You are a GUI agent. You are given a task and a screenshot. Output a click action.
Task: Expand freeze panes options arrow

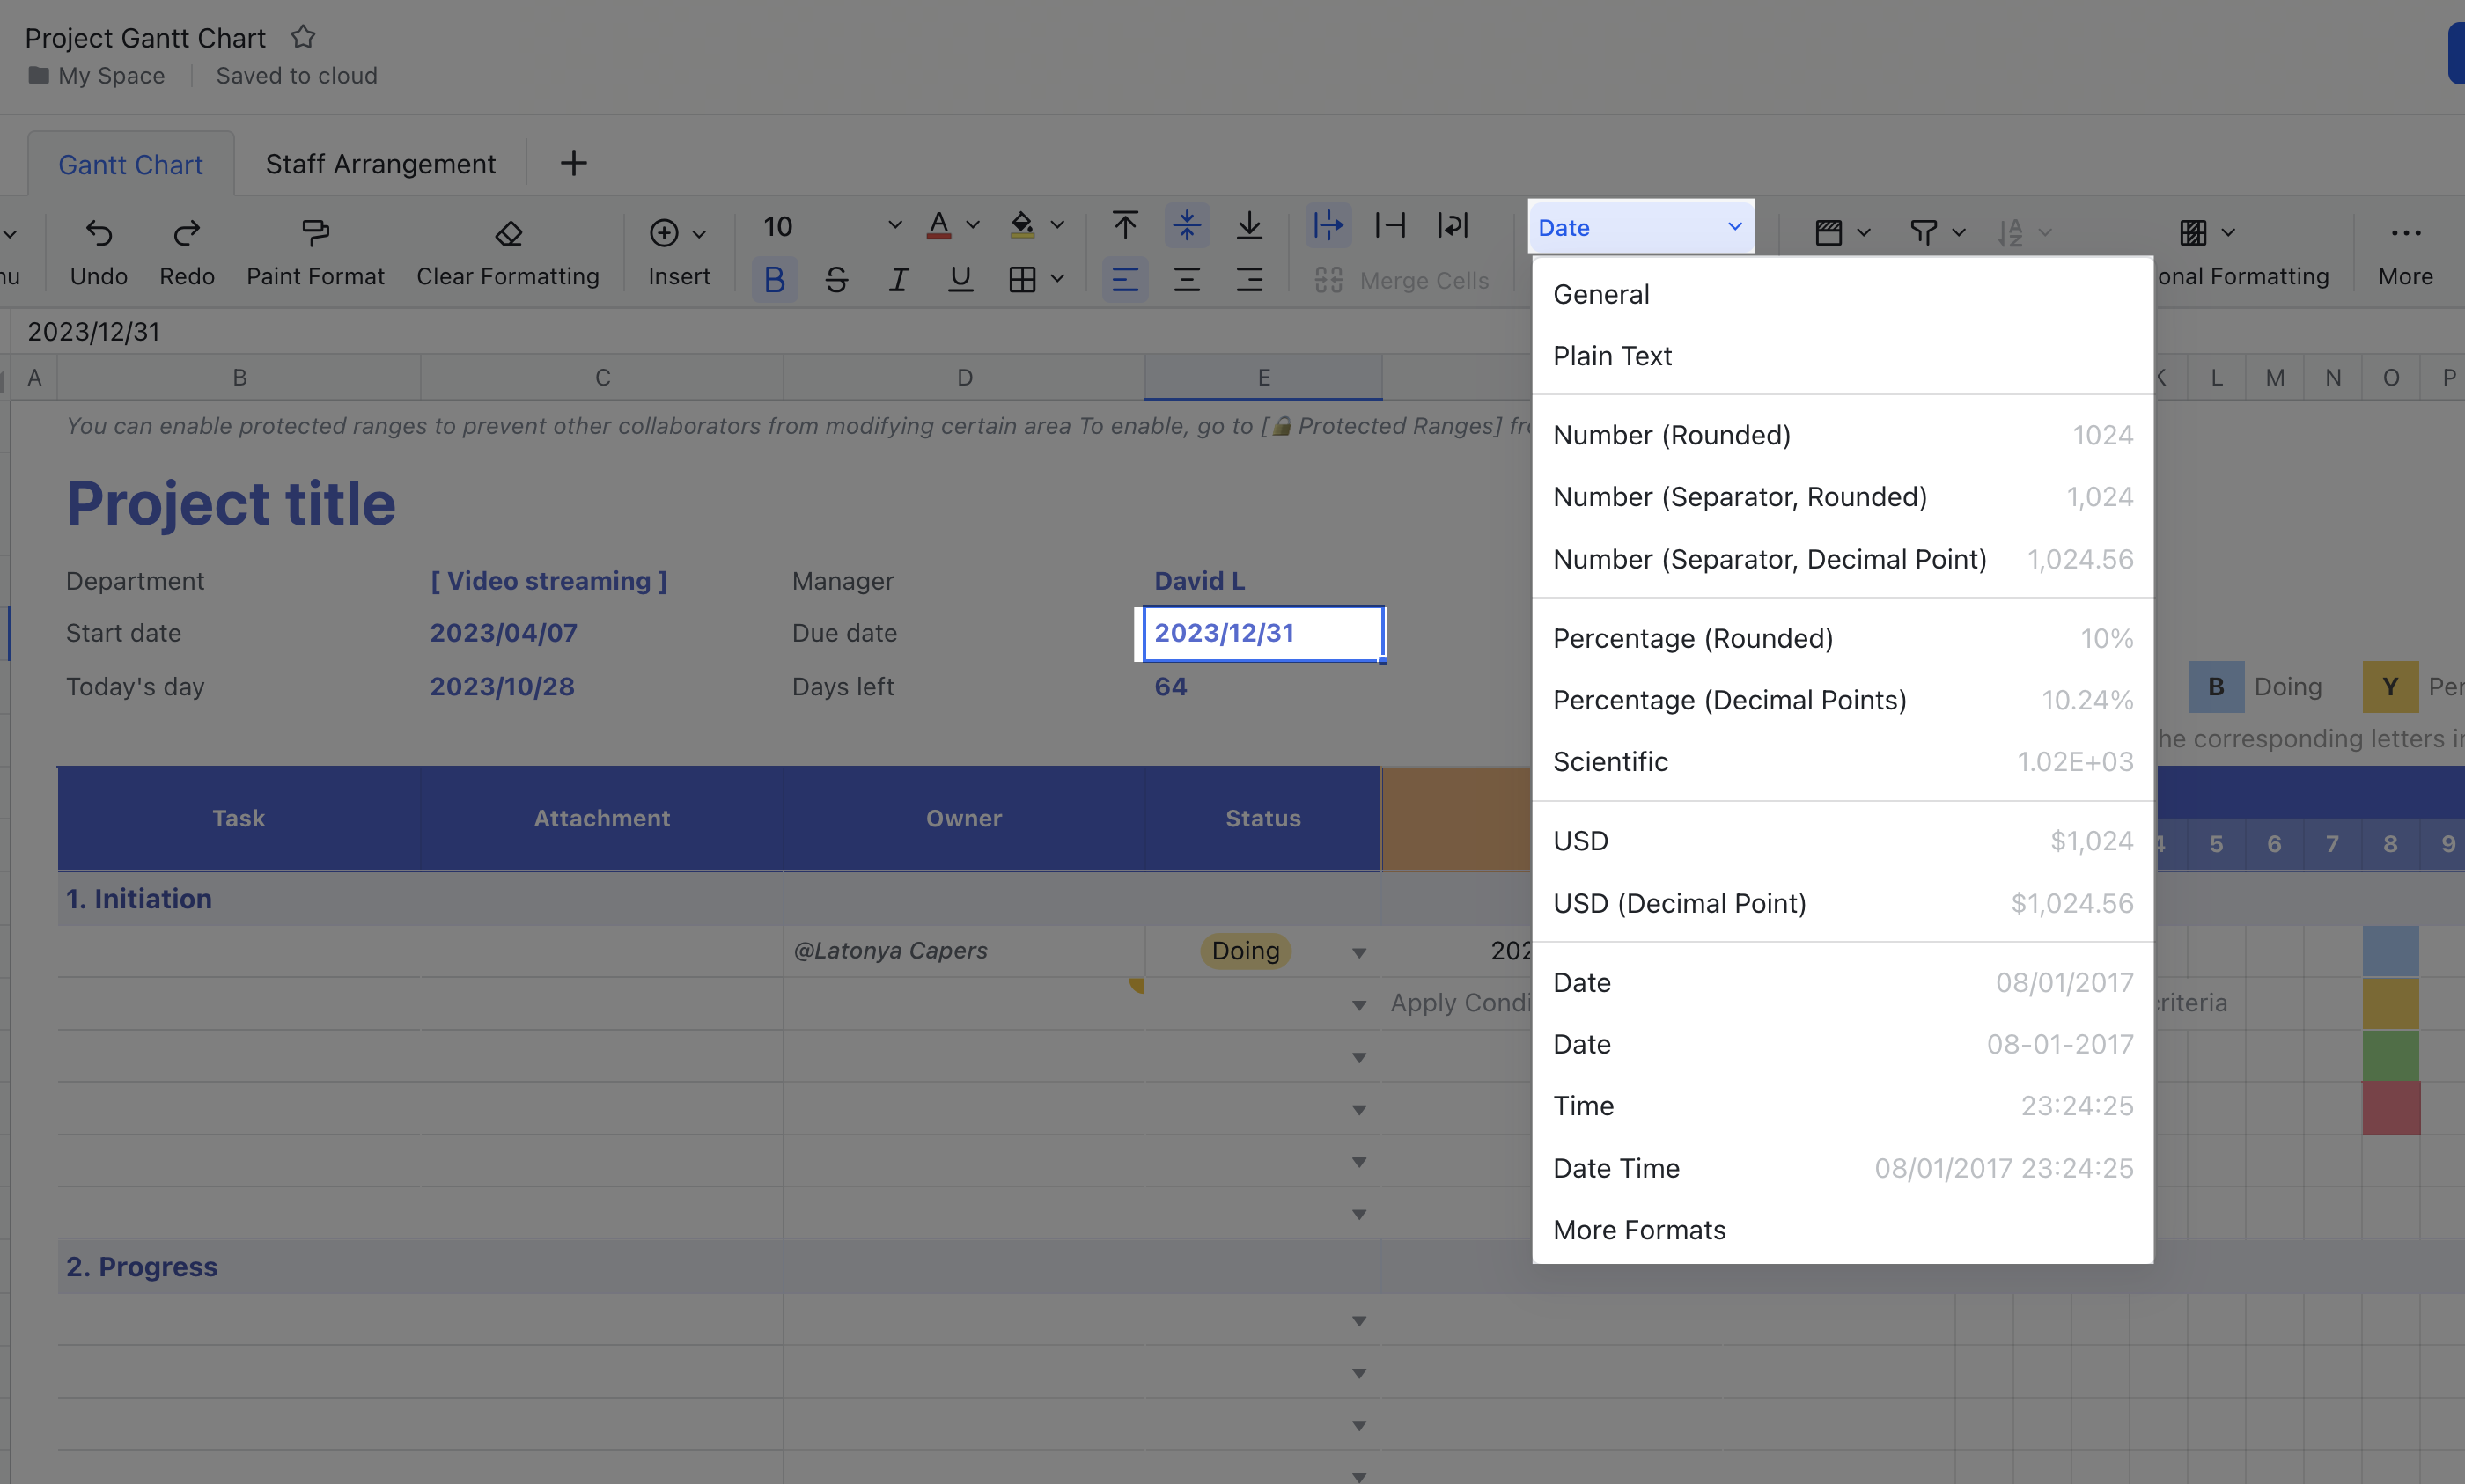click(x=1863, y=233)
